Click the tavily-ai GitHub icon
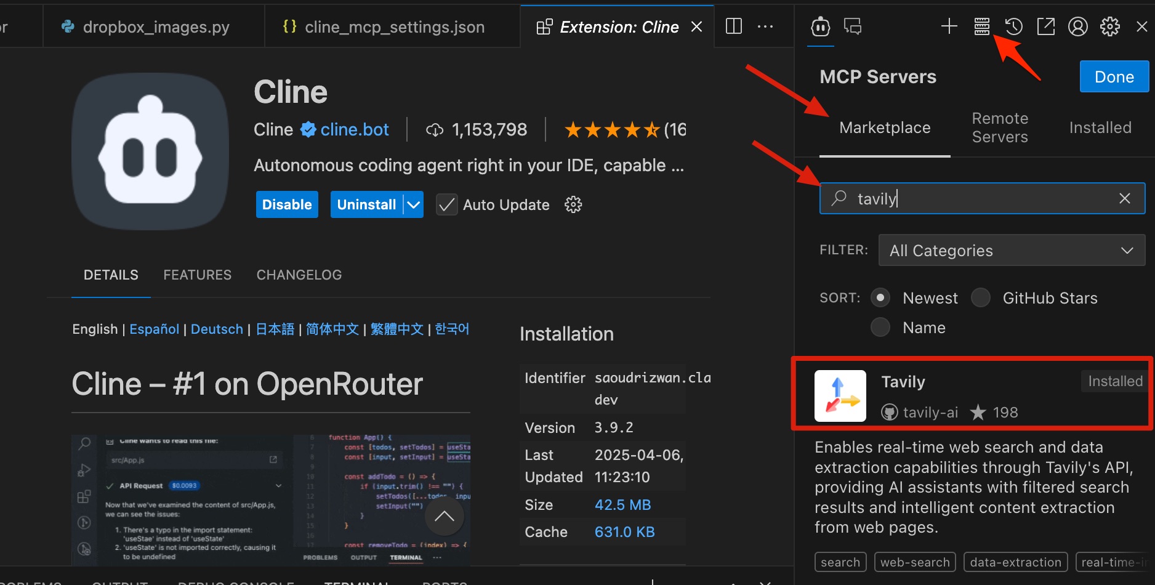 pyautogui.click(x=889, y=412)
